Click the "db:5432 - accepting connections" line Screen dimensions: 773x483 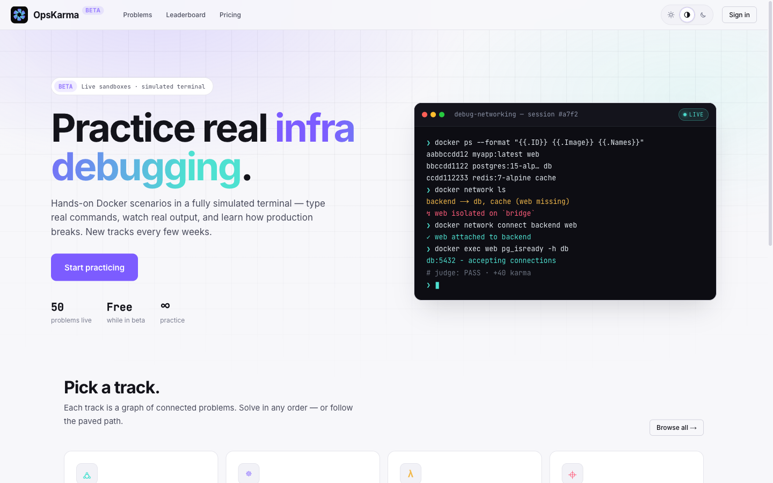tap(491, 261)
